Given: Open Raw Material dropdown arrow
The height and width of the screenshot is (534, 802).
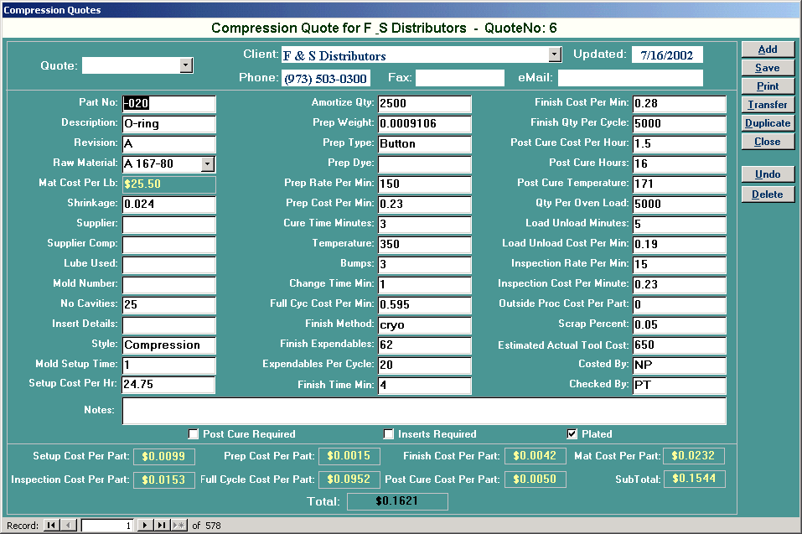Looking at the screenshot, I should 208,164.
